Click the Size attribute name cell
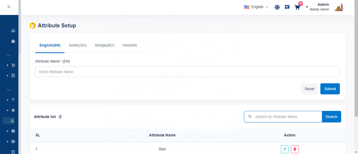Viewport: 358px width, 154px height. click(162, 149)
